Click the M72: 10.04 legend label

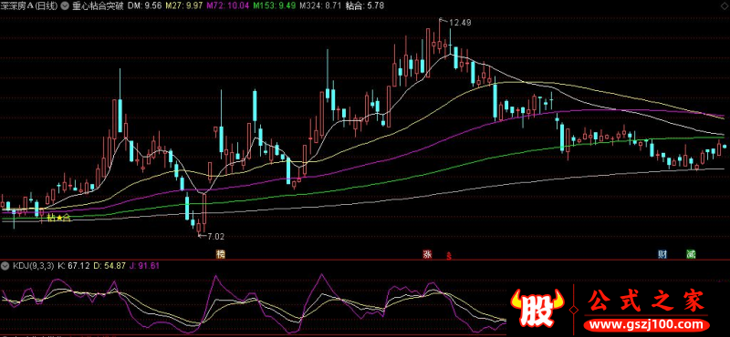(227, 5)
